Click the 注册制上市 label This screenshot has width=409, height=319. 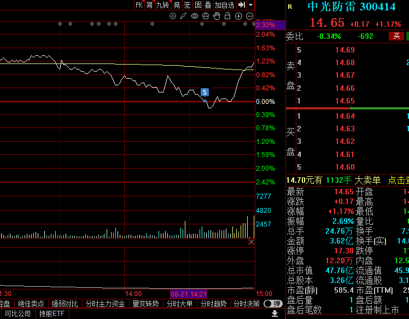pos(377,310)
